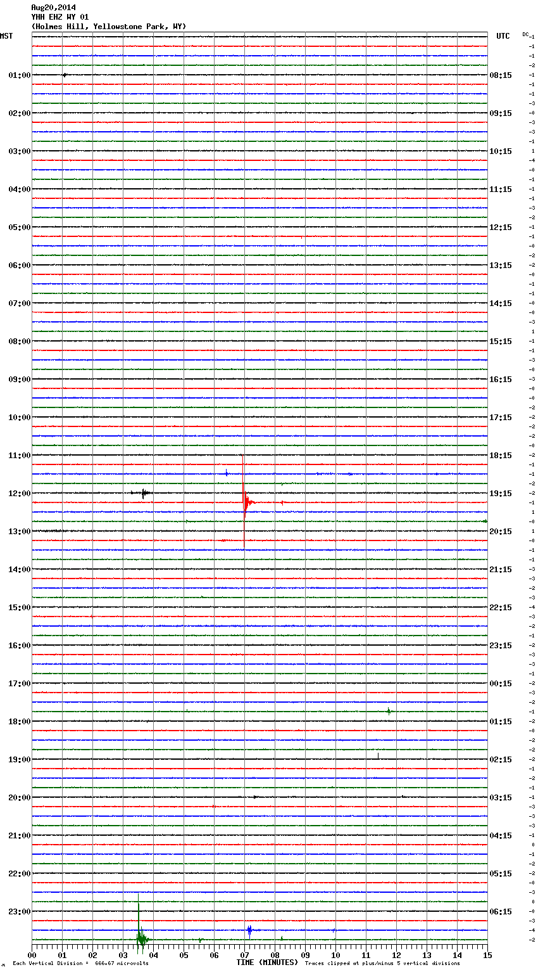Select the 01:00 MST row label
This screenshot has width=538, height=972.
19,75
